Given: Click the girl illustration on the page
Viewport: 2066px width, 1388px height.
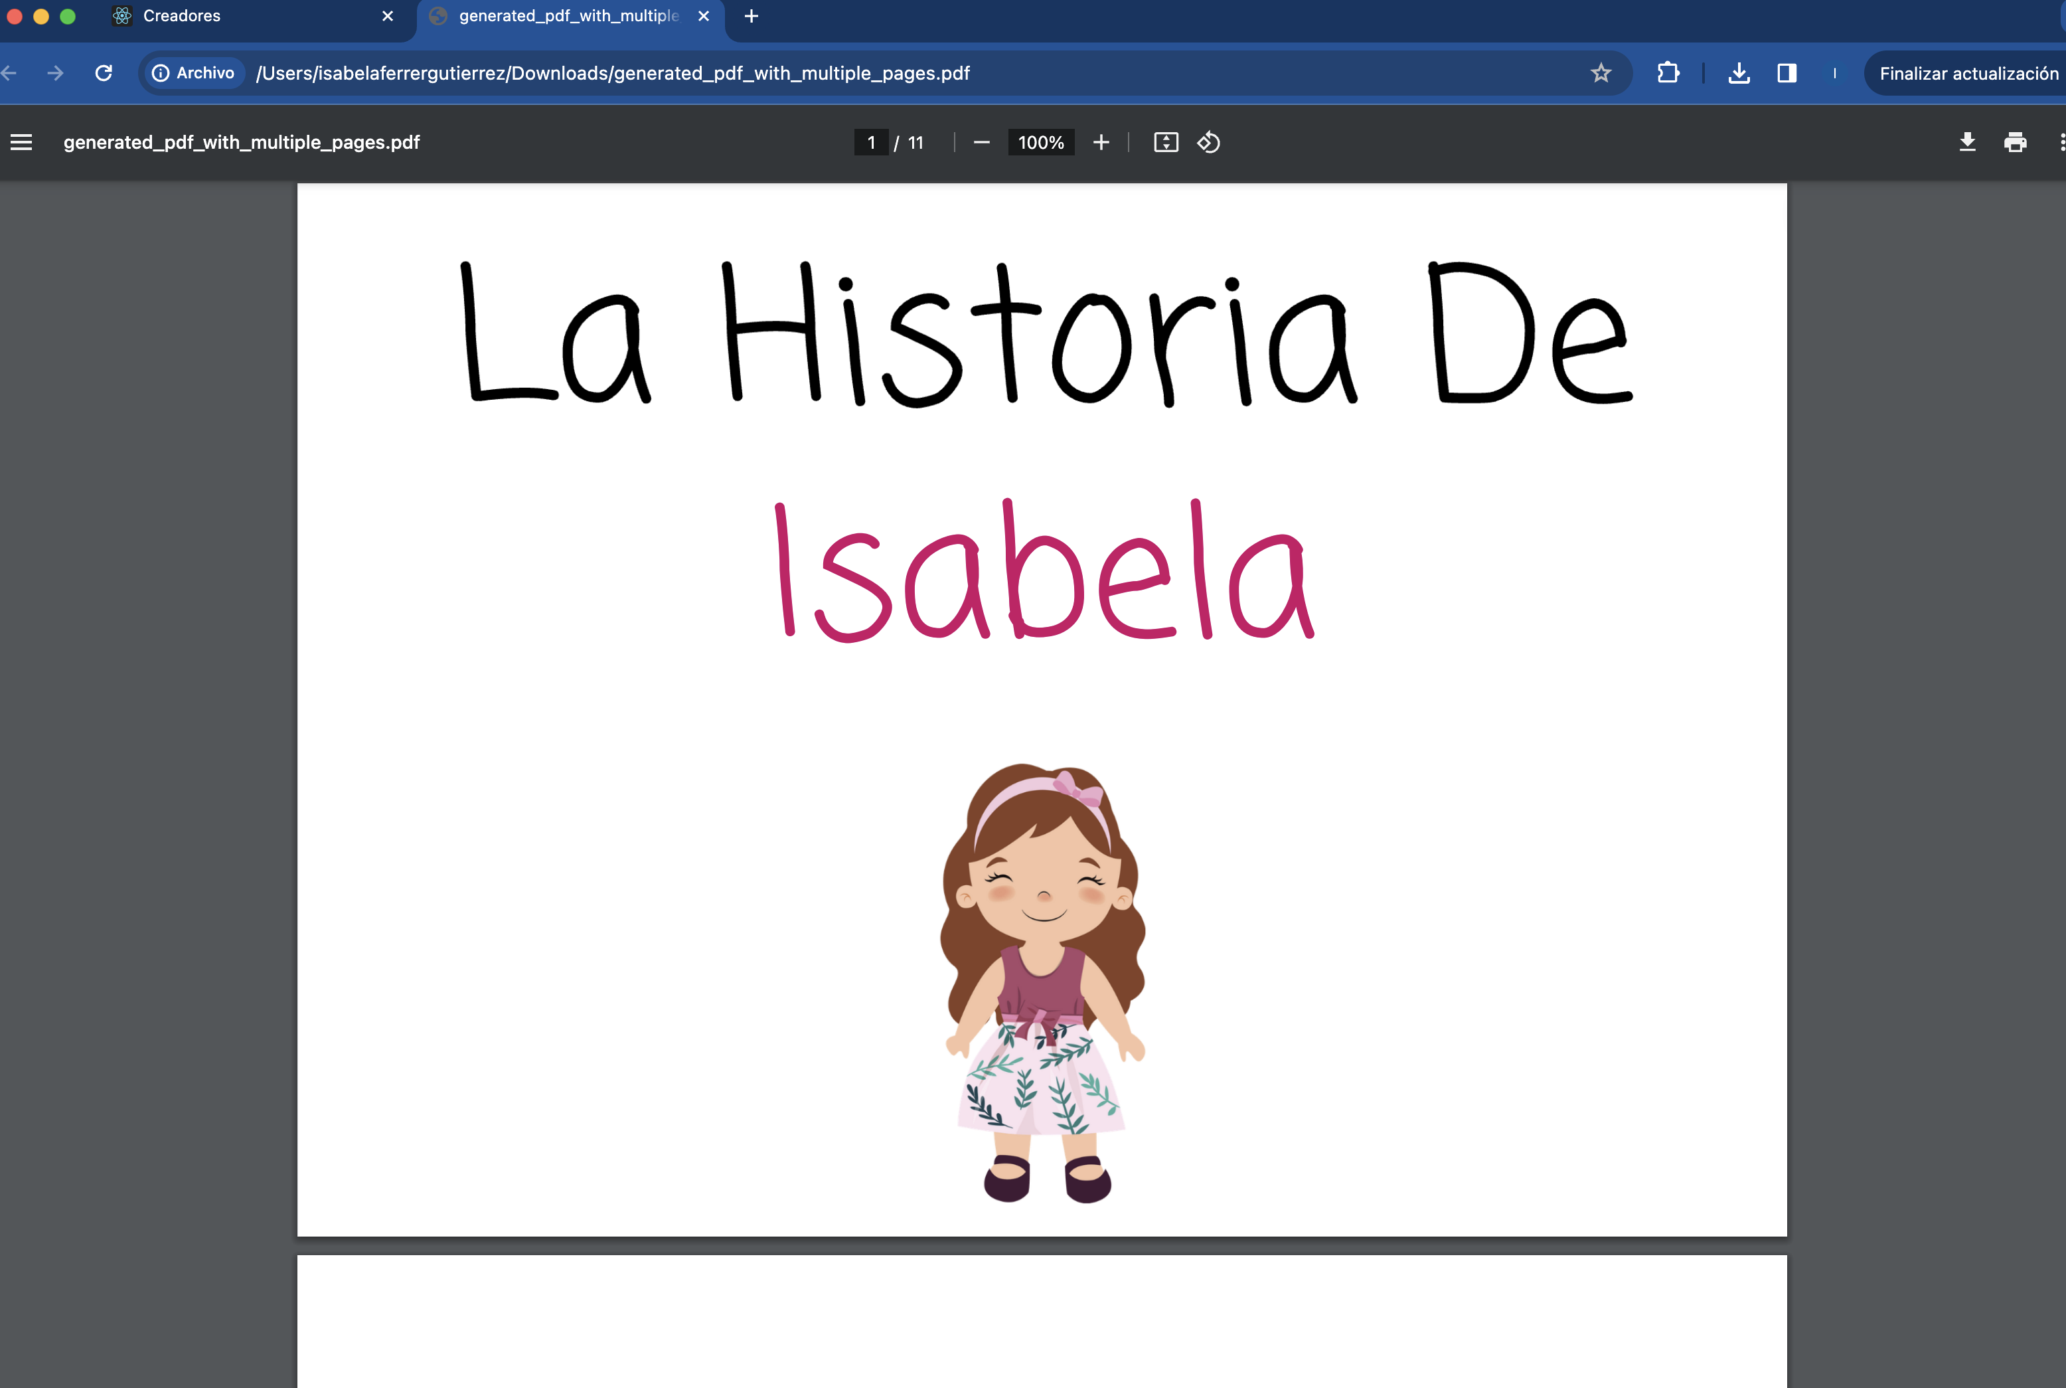Looking at the screenshot, I should coord(1044,983).
